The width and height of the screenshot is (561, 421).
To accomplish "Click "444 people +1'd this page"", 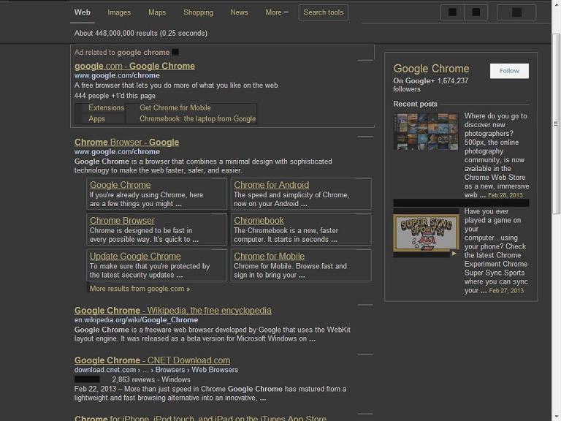I will (x=115, y=96).
